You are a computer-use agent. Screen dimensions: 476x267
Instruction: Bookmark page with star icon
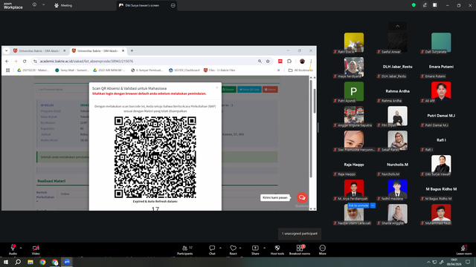268,61
